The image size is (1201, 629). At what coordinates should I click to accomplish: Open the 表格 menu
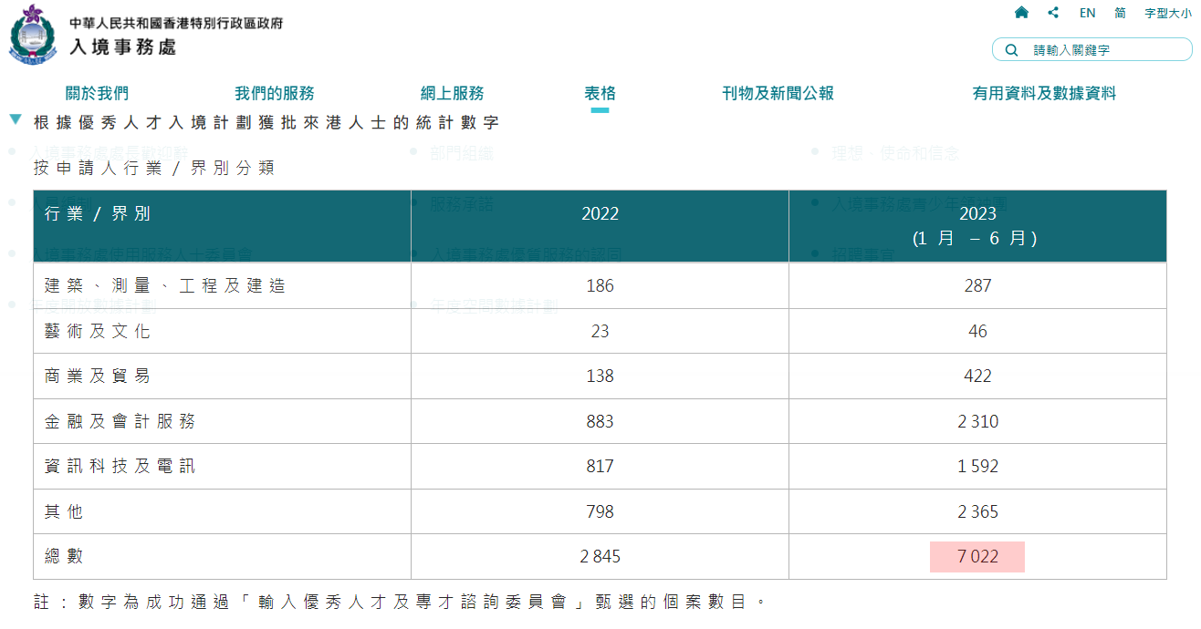(600, 93)
